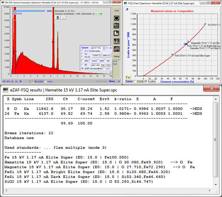The image size is (222, 197).
Task: Click the Load button in spectra sidebar
Action: 116,11
